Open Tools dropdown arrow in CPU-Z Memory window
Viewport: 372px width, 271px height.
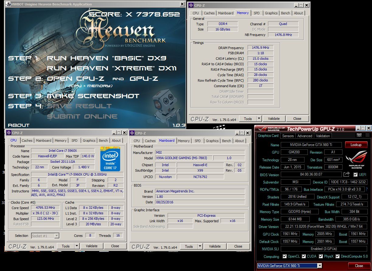(x=259, y=119)
